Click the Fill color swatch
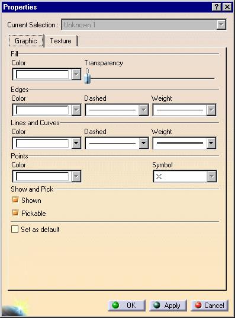235x318 pixels. click(x=42, y=74)
